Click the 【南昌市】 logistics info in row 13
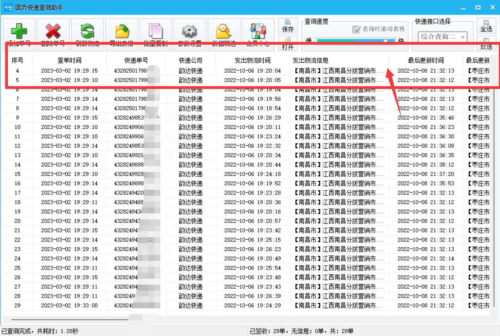The width and height of the screenshot is (500, 336). (339, 155)
